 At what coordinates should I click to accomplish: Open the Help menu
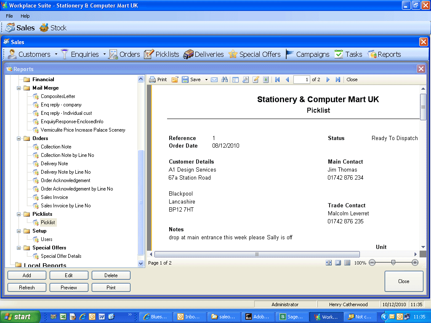coord(25,16)
